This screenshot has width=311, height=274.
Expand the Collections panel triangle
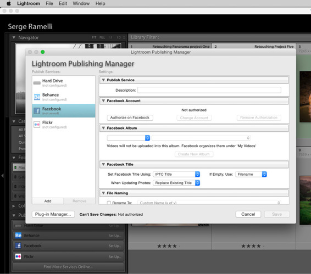pyautogui.click(x=14, y=206)
